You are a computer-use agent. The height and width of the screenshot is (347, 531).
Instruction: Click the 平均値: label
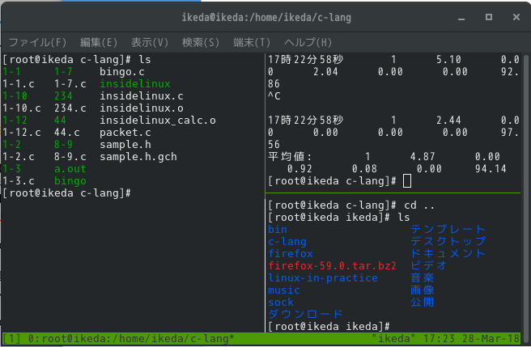290,157
